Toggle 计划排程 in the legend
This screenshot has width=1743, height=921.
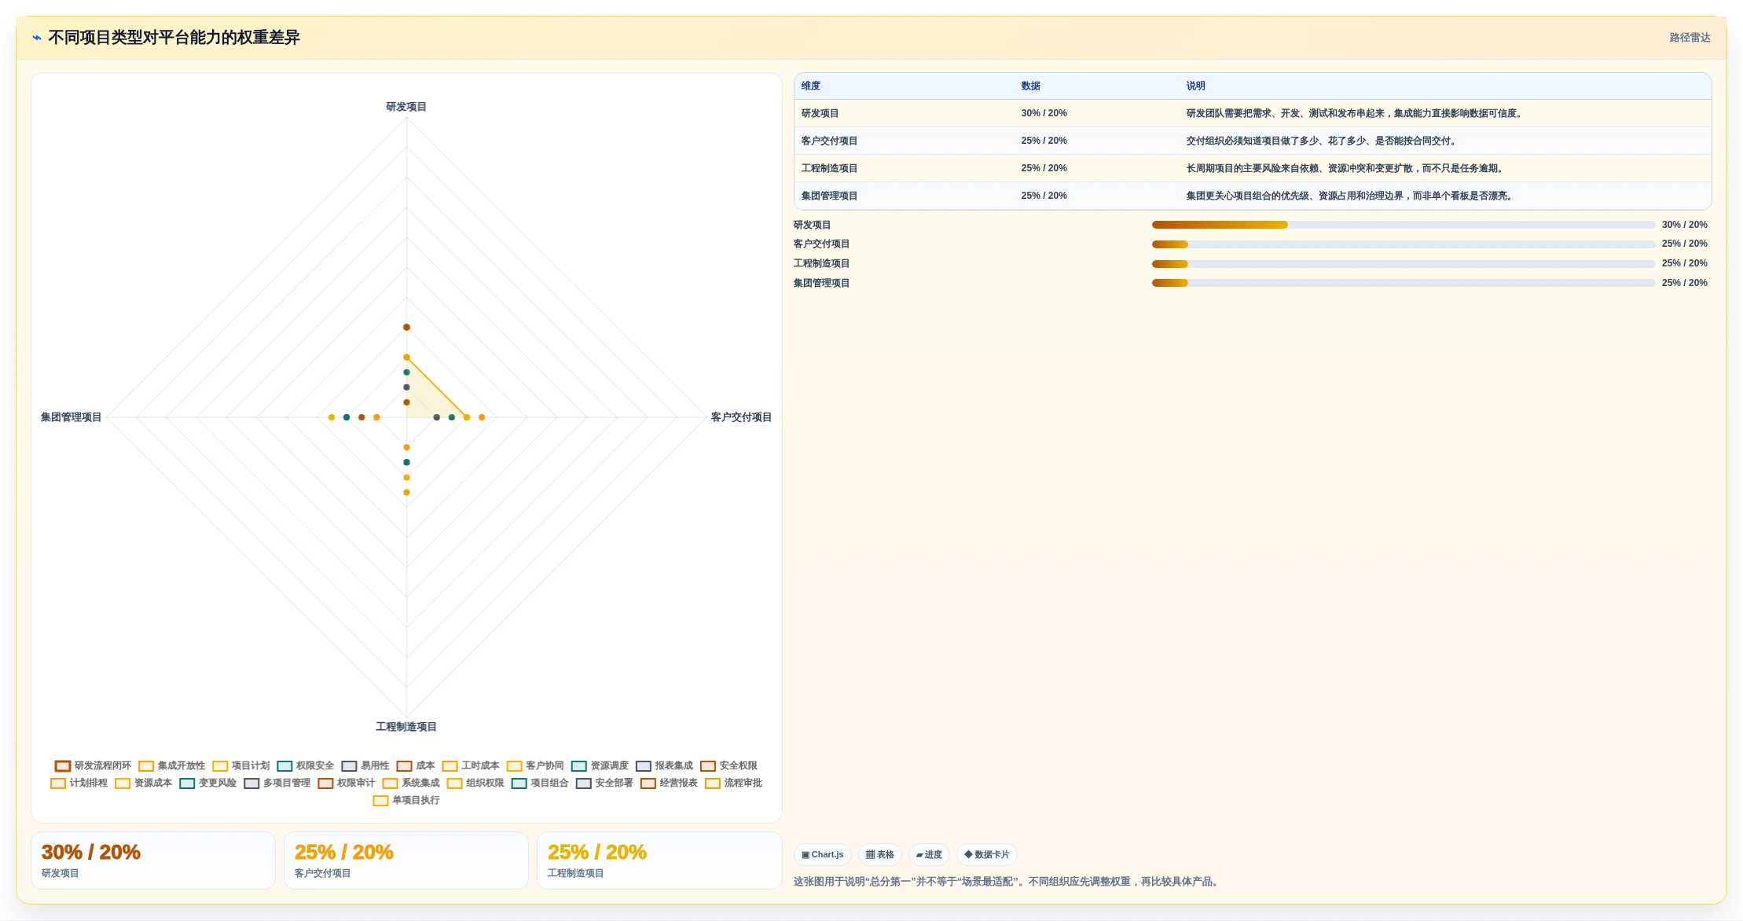click(x=79, y=783)
